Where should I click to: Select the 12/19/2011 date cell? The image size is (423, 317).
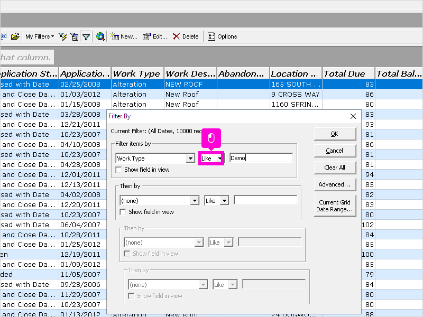(83, 254)
